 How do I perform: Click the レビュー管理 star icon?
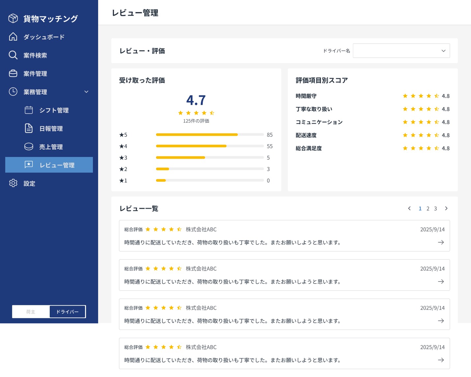29,165
